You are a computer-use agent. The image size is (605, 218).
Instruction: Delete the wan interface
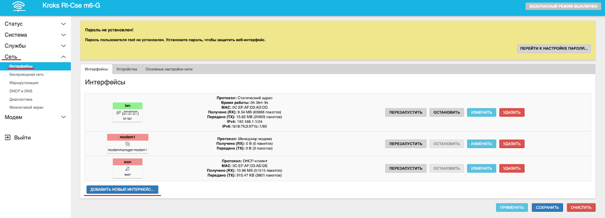[x=511, y=168]
